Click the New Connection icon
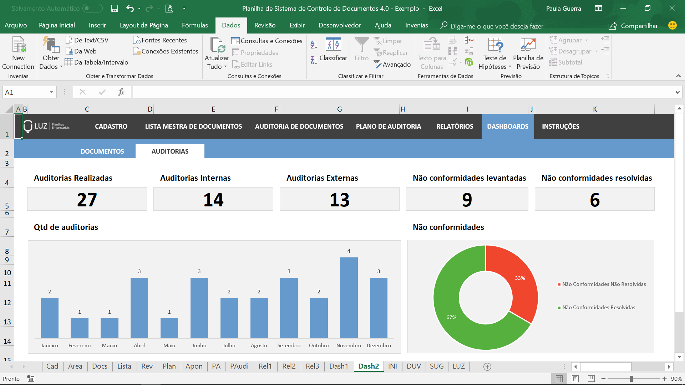 pyautogui.click(x=19, y=45)
